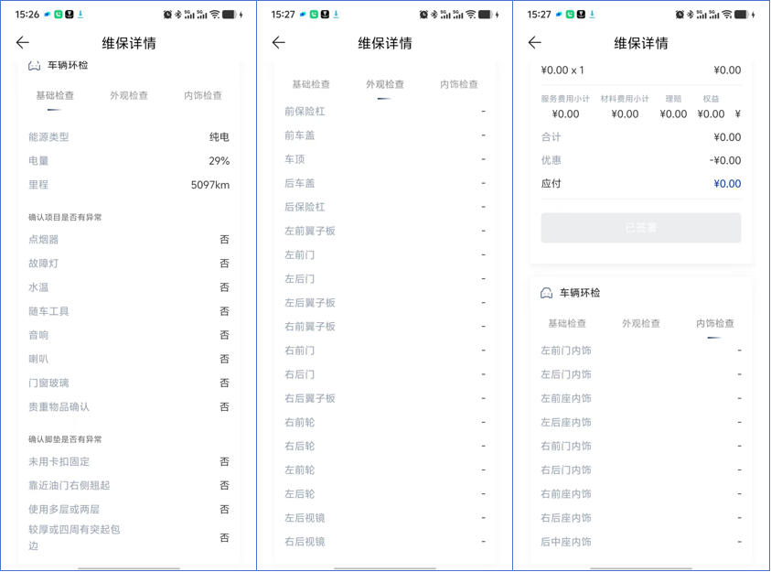This screenshot has width=771, height=572.
Task: Tap the 水温 row
Action: coord(129,287)
